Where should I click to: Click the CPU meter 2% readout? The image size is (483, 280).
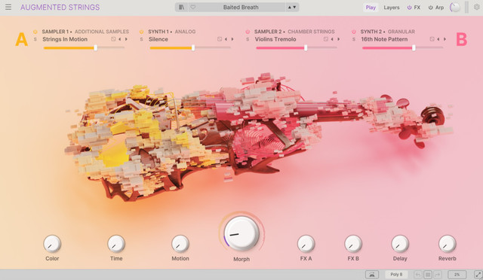(x=457, y=275)
